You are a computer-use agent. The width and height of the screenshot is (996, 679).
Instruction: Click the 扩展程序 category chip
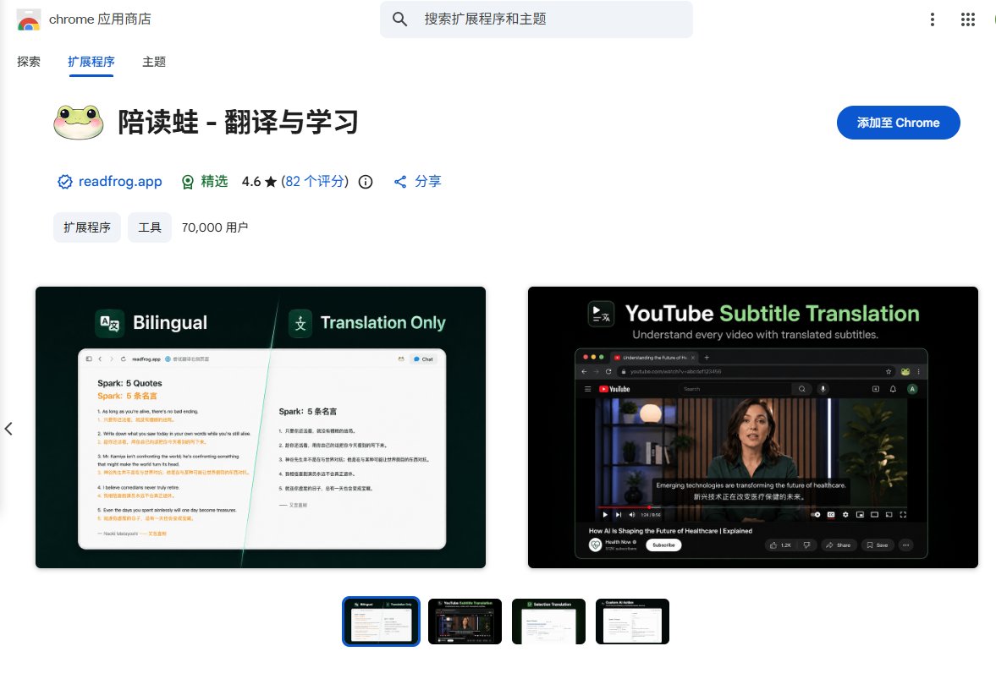tap(87, 227)
